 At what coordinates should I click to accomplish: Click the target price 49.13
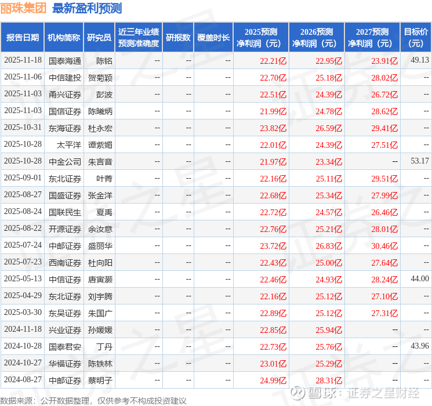coord(420,60)
